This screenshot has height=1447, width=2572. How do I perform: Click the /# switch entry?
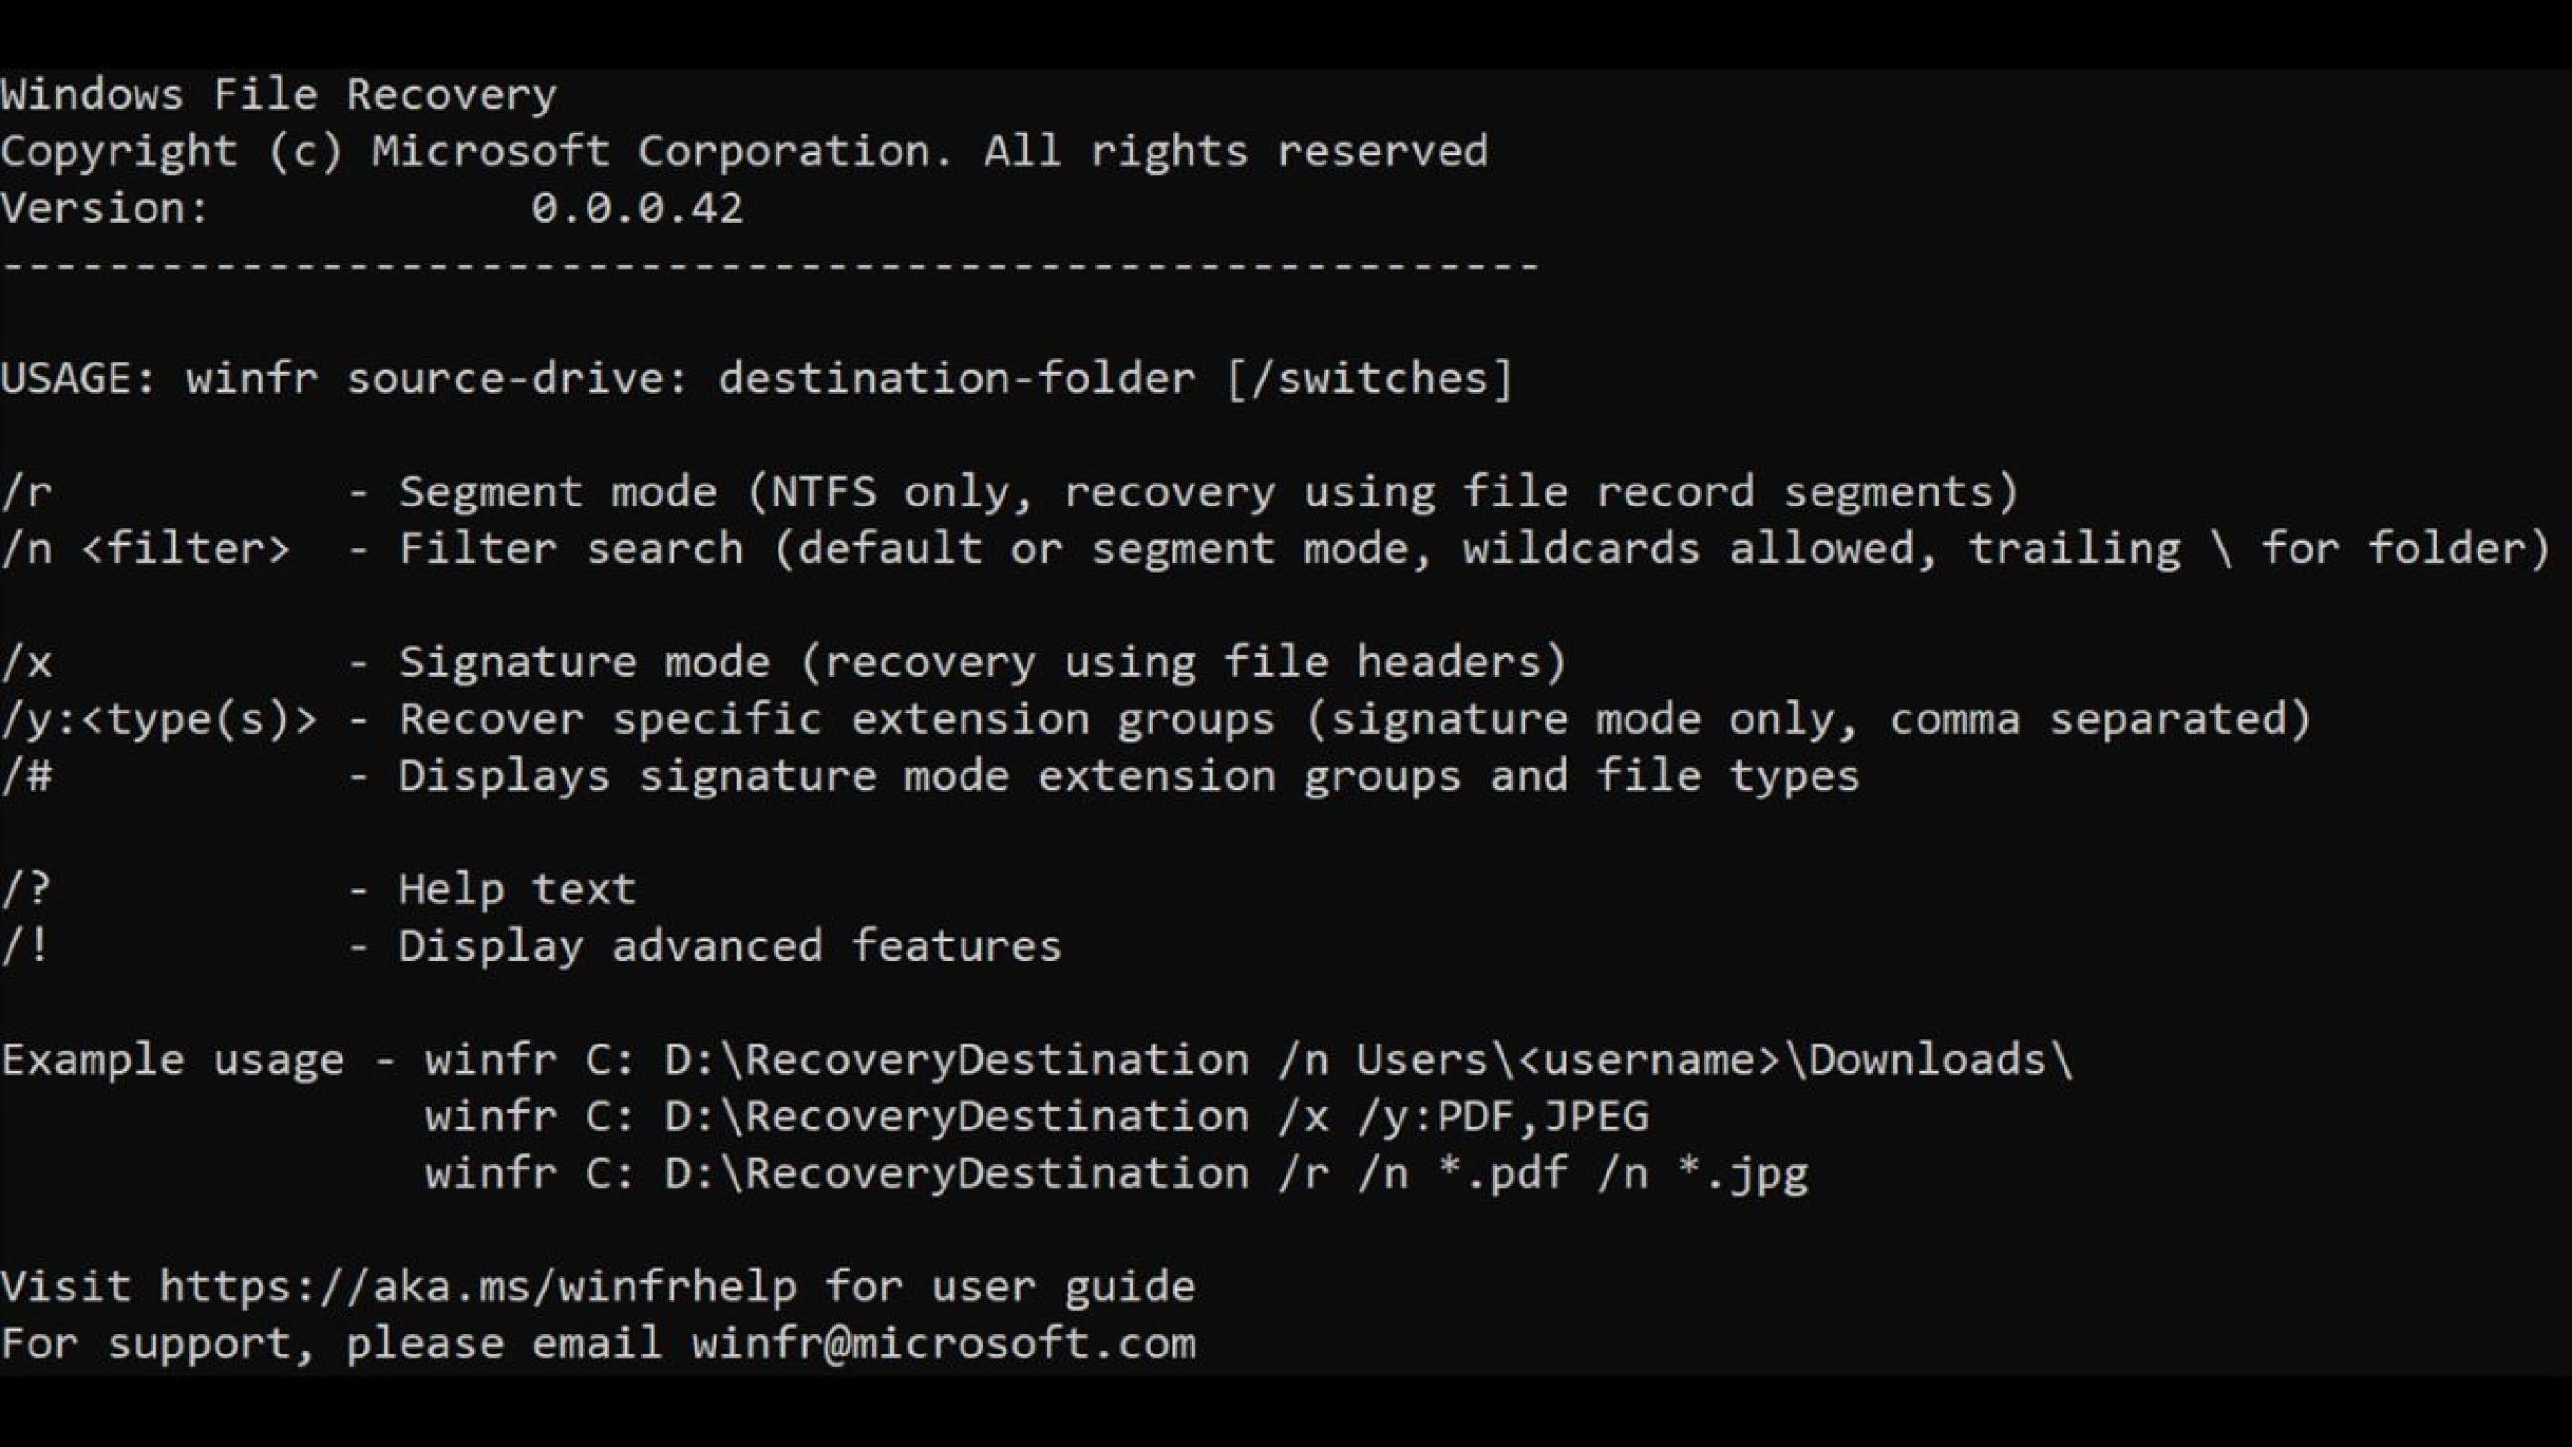(x=26, y=775)
